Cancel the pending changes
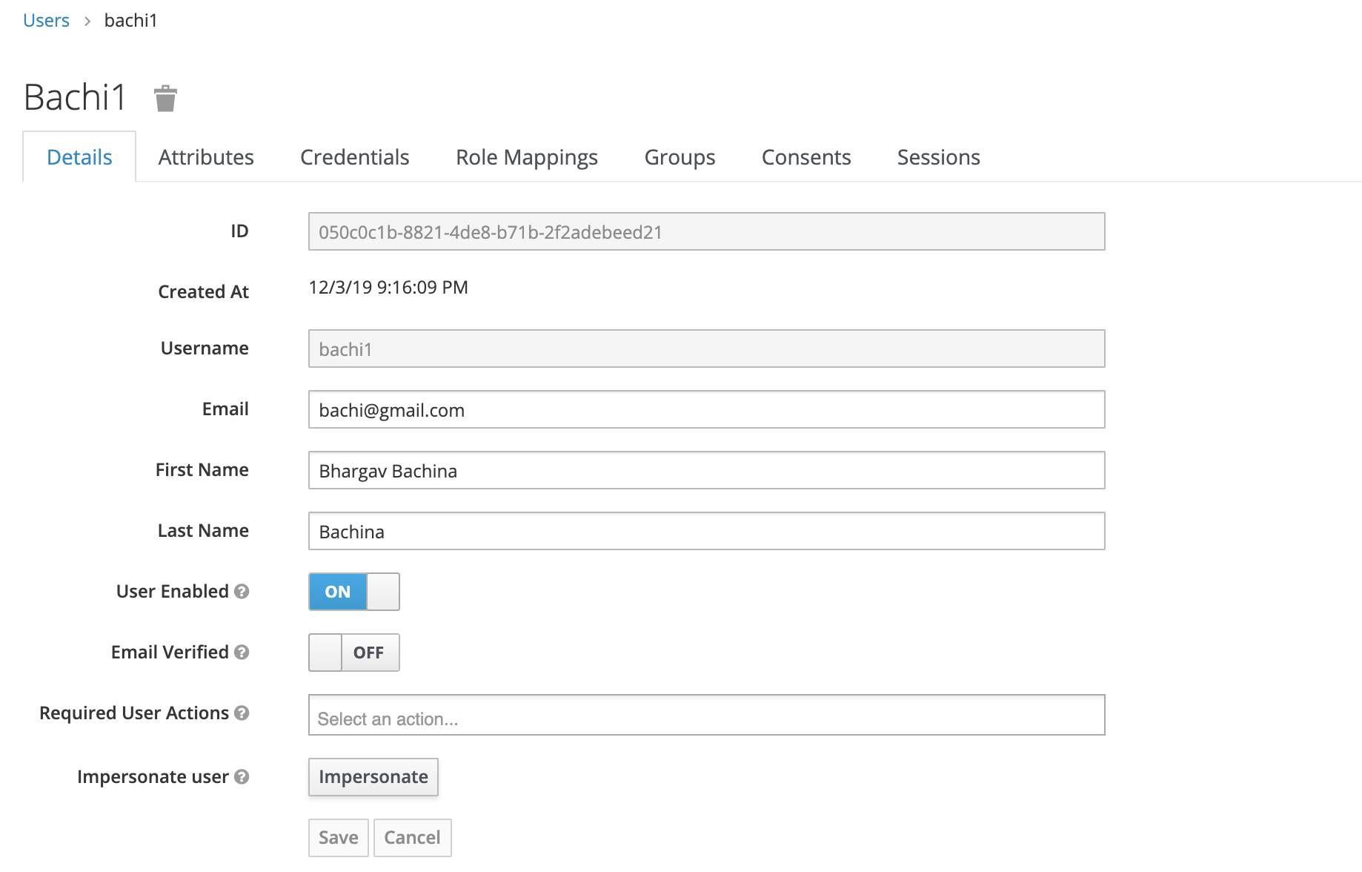The height and width of the screenshot is (872, 1362). tap(412, 837)
